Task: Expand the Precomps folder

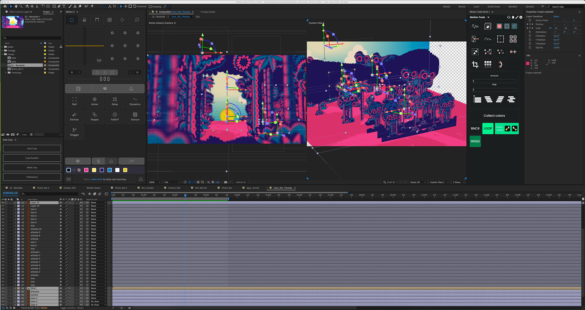Action: pyautogui.click(x=5, y=73)
